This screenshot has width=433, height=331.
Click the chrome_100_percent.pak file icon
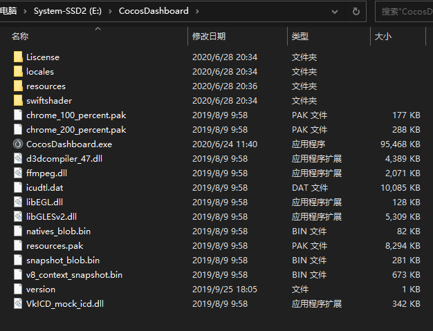coord(18,115)
